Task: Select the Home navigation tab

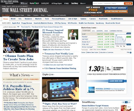Action: (x=6, y=19)
